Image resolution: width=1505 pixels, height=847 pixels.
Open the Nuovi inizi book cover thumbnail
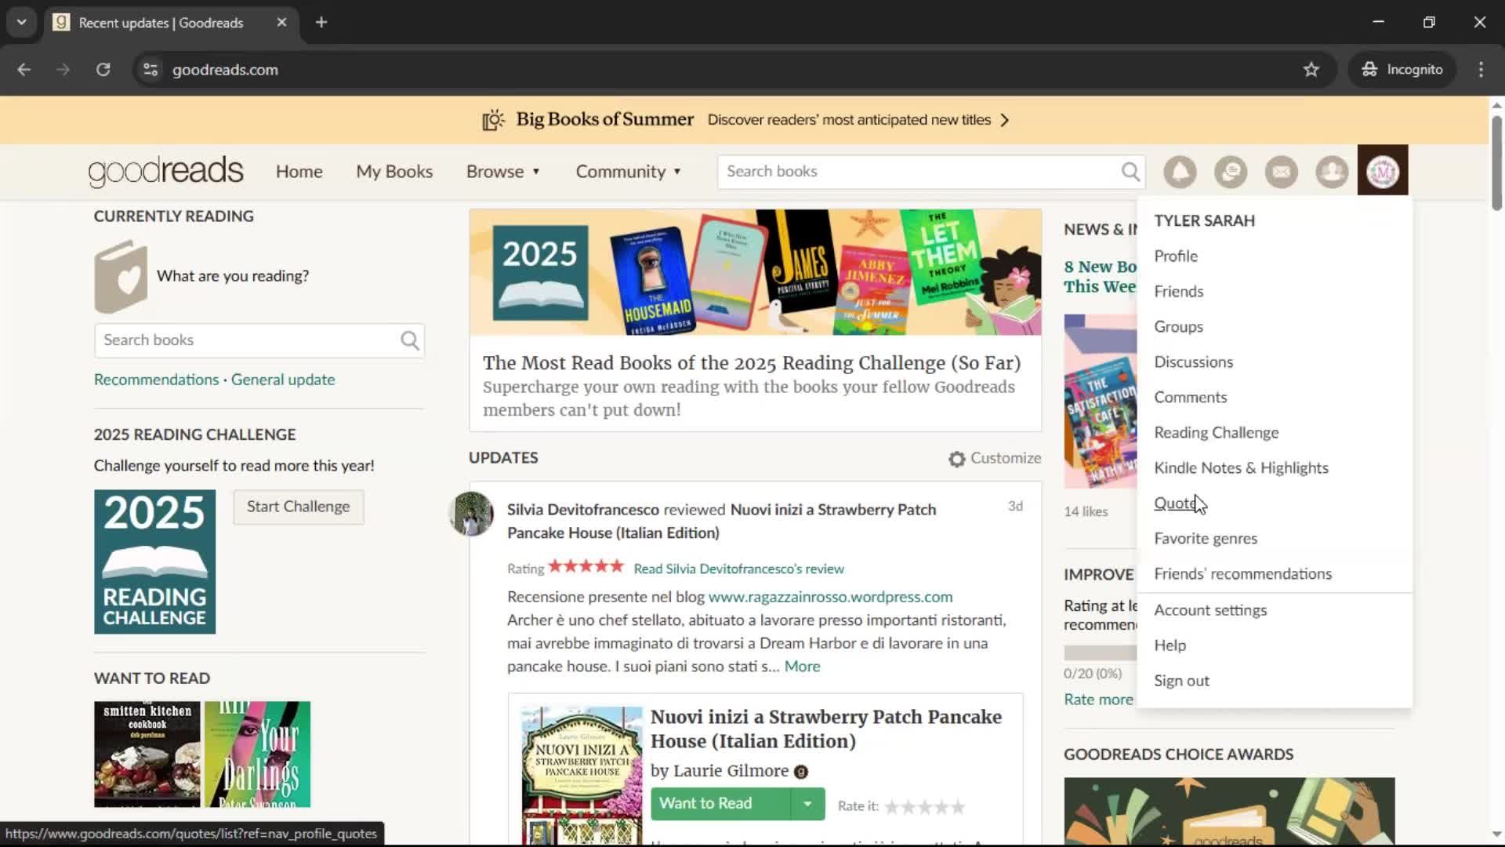pos(582,776)
